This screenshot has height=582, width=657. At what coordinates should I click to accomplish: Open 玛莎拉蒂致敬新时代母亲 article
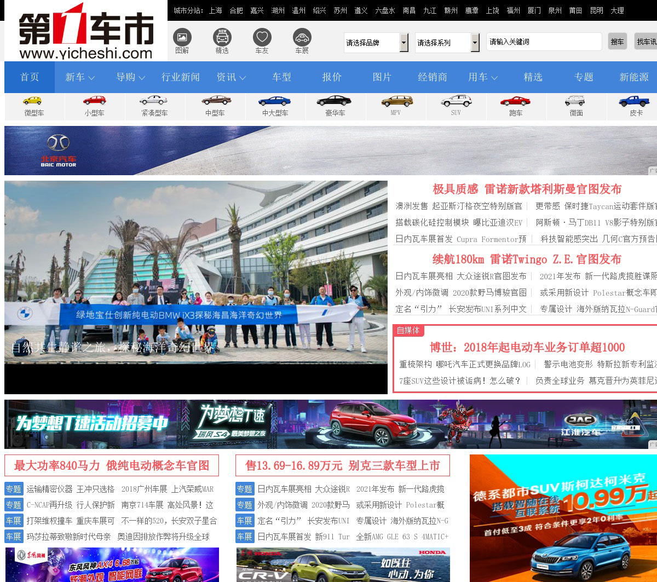click(x=68, y=537)
